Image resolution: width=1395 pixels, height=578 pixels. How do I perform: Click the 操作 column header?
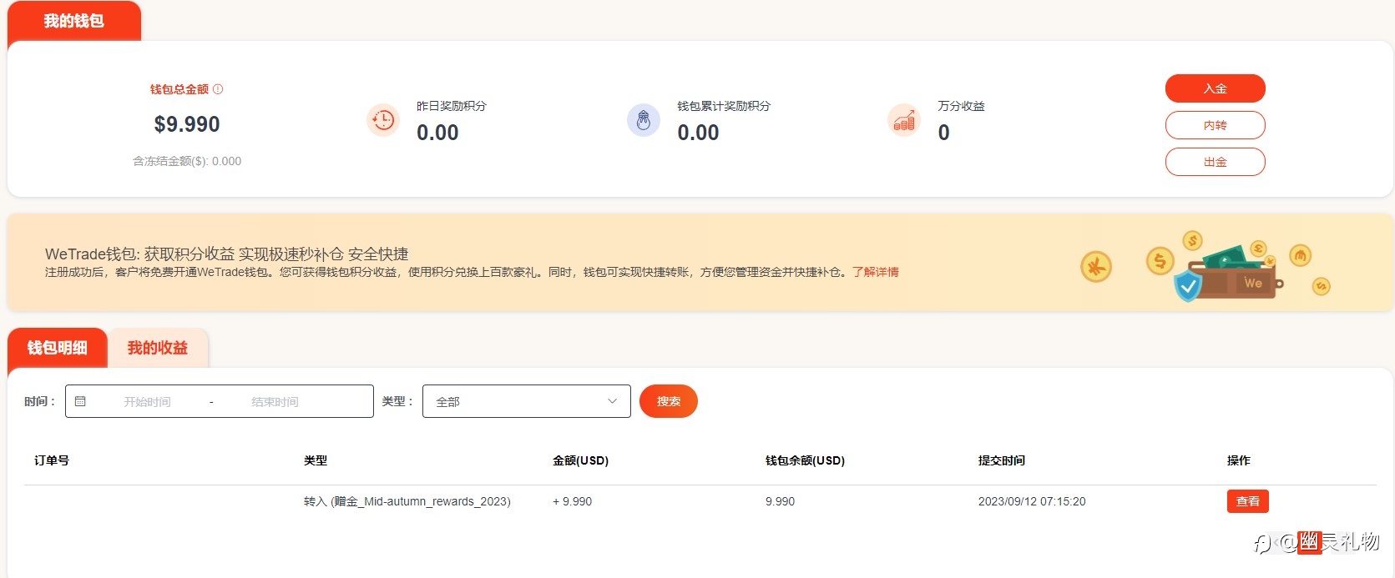coord(1239,460)
